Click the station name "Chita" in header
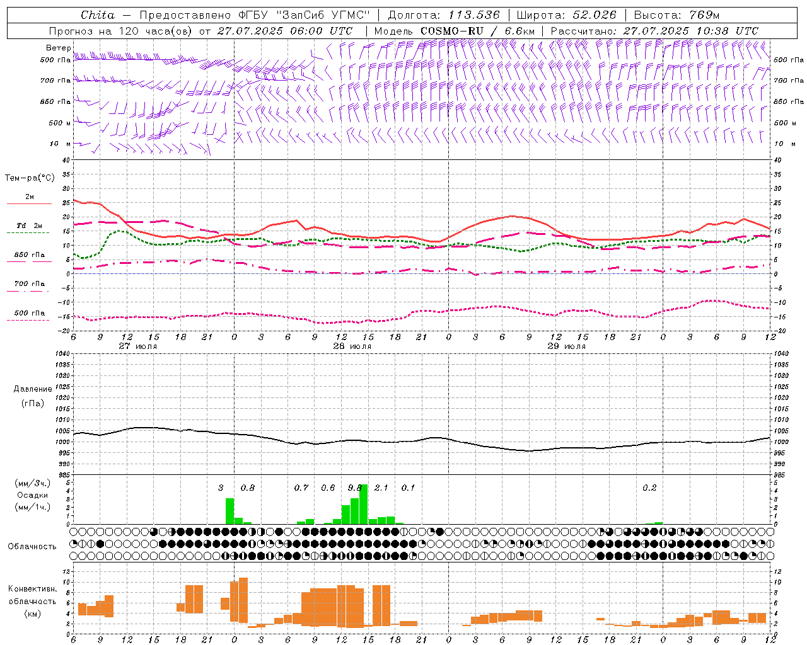 (x=98, y=15)
